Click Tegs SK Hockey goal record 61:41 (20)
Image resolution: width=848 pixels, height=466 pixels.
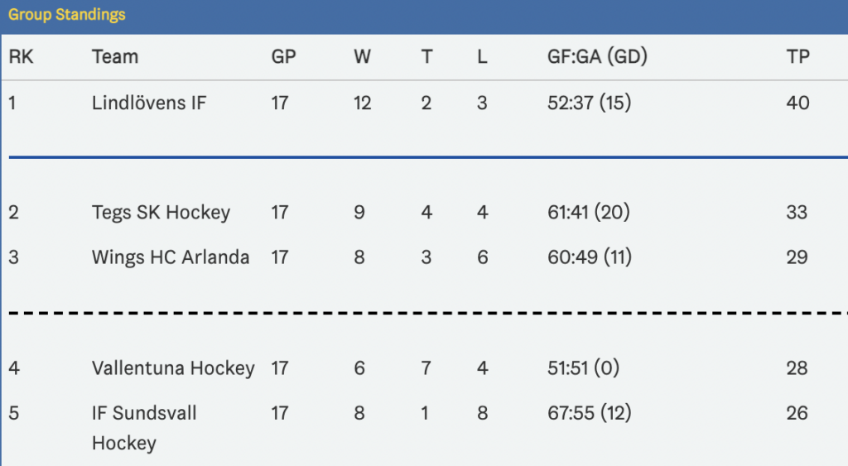tap(589, 213)
